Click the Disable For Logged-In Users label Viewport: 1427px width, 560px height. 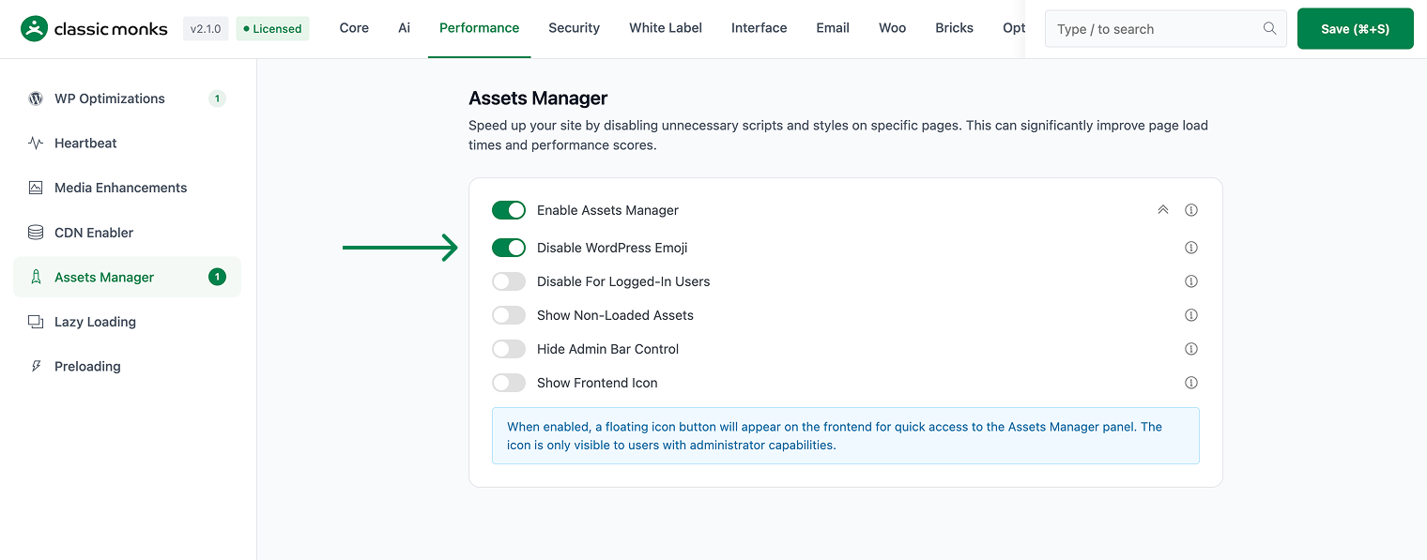[x=623, y=281]
